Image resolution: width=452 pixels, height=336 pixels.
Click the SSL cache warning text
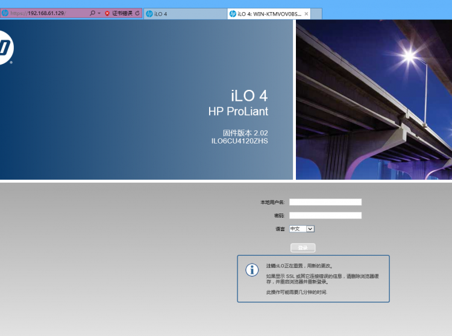[x=322, y=279]
